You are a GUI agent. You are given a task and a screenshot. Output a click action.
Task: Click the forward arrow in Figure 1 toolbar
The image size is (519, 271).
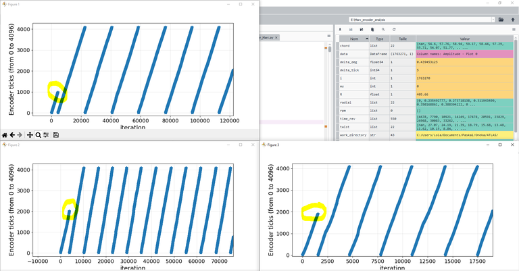click(x=21, y=135)
